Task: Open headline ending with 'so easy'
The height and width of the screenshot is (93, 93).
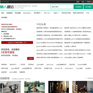Action: 49,28
